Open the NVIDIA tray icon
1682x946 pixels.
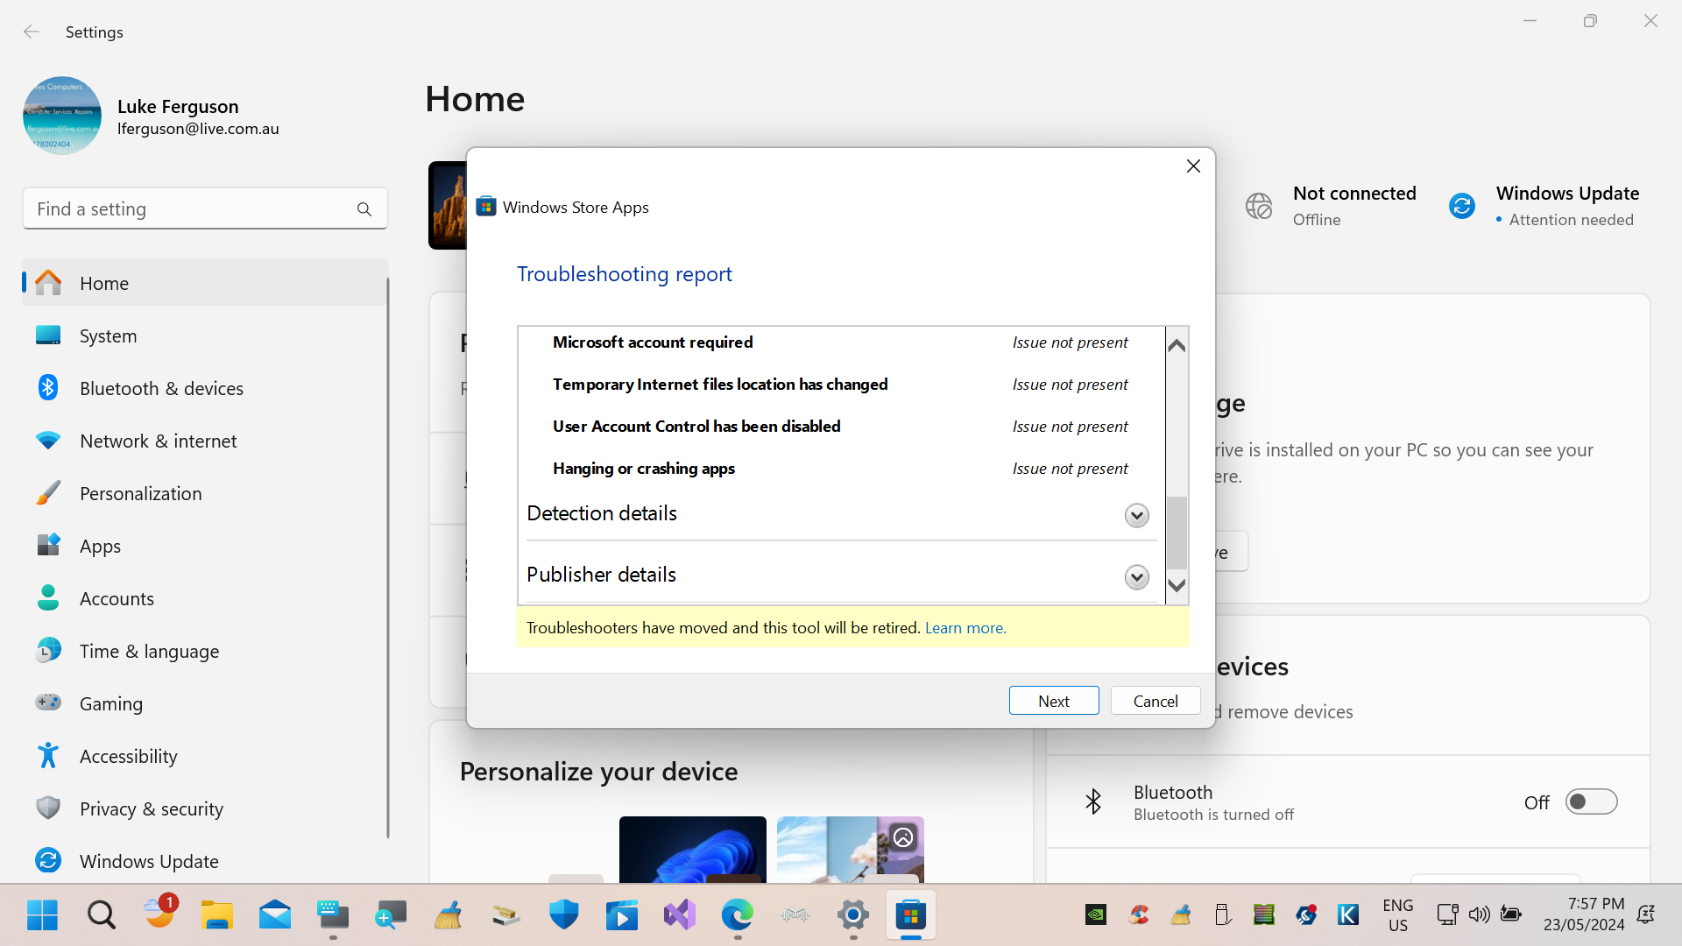[1096, 915]
